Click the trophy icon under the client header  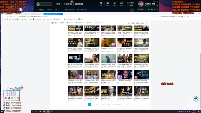click(132, 10)
